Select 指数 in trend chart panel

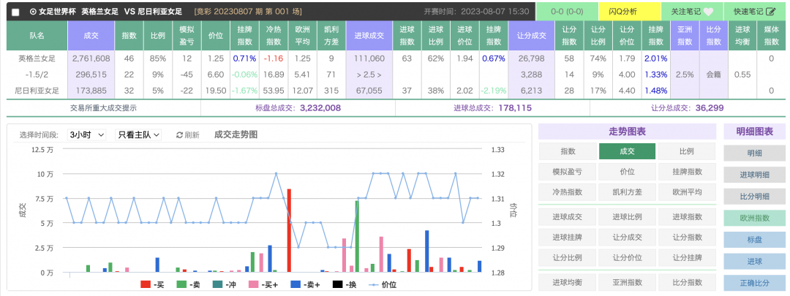tap(568, 151)
